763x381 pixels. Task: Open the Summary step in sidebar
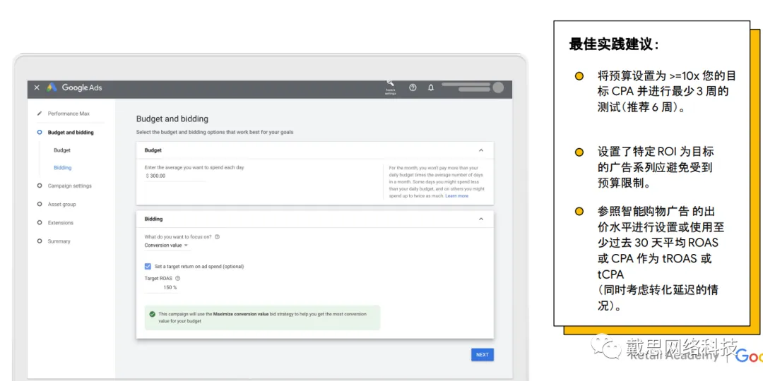(x=59, y=241)
